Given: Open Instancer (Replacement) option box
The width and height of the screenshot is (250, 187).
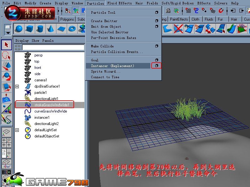Looking at the screenshot, I should coord(157,66).
